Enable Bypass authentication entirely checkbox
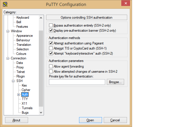This screenshot has height=127, width=174. pyautogui.click(x=51, y=25)
